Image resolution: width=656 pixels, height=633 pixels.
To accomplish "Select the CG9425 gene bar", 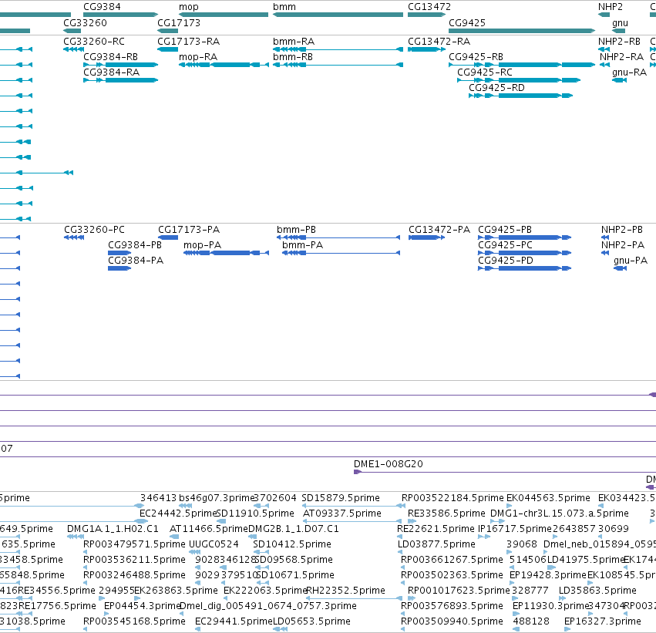I will point(522,31).
